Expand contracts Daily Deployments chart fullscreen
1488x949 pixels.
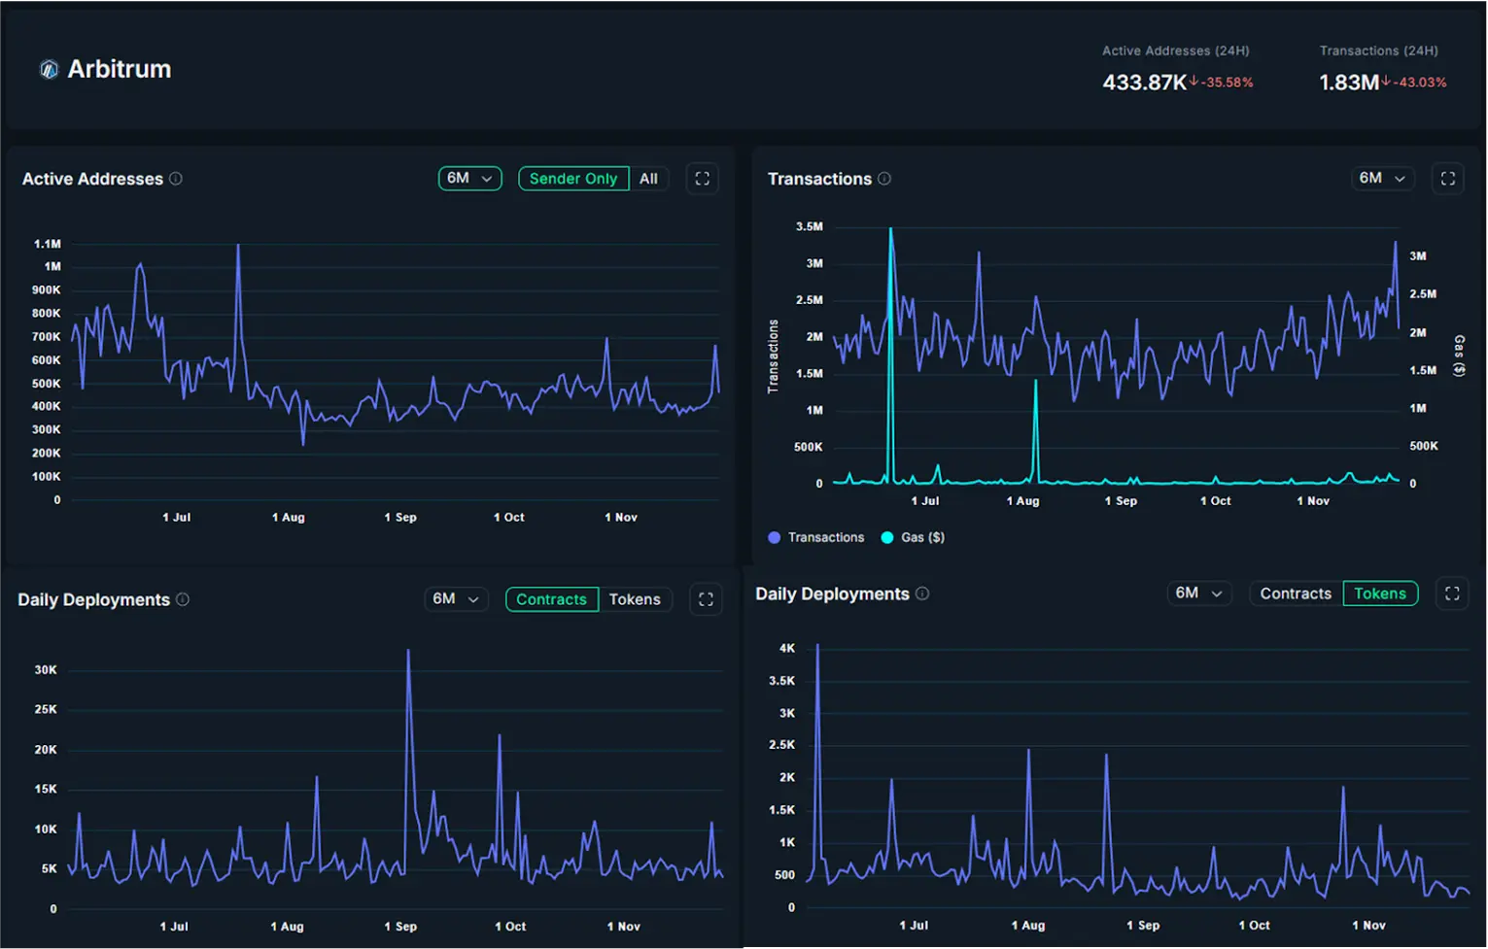(x=707, y=599)
